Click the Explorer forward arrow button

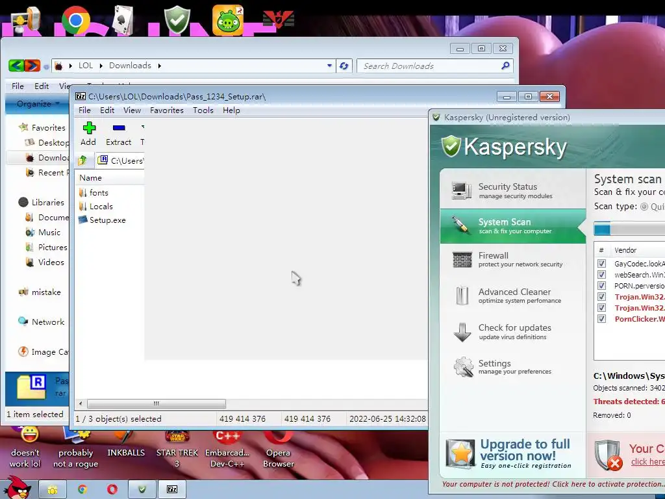[32, 66]
